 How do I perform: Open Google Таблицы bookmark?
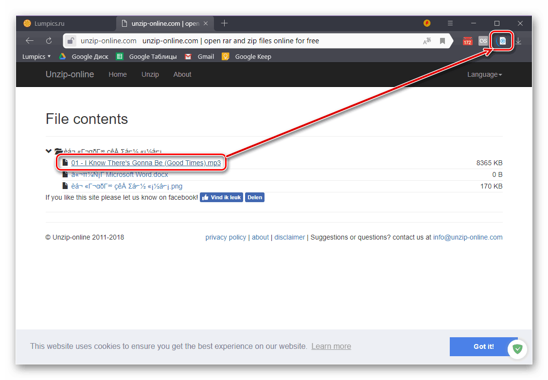click(x=146, y=56)
